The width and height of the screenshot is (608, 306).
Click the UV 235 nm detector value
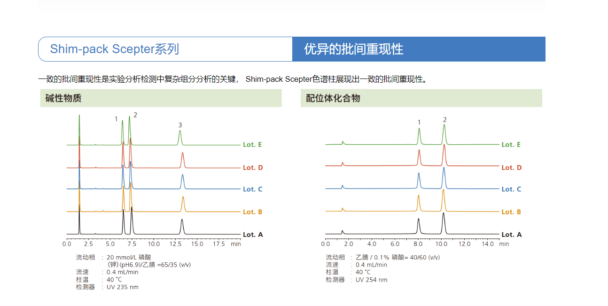point(123,287)
